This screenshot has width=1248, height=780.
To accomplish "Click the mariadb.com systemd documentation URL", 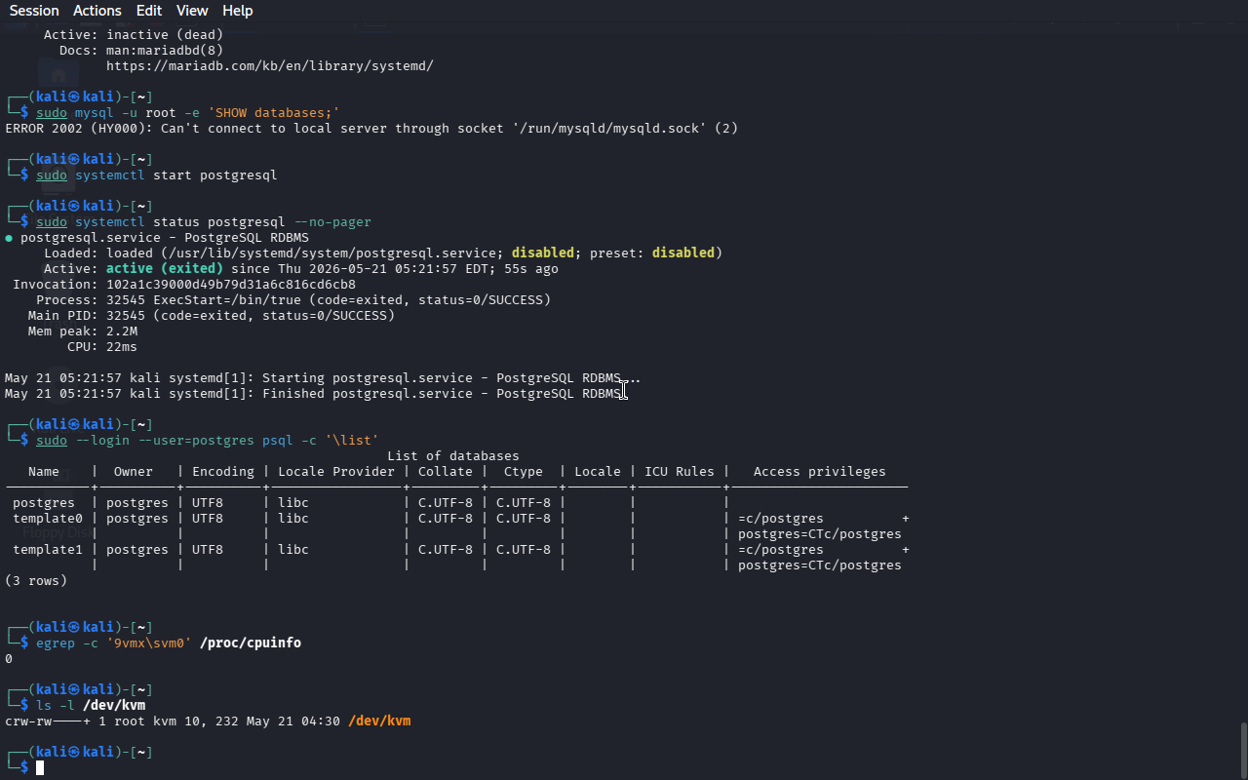I will 270,66.
